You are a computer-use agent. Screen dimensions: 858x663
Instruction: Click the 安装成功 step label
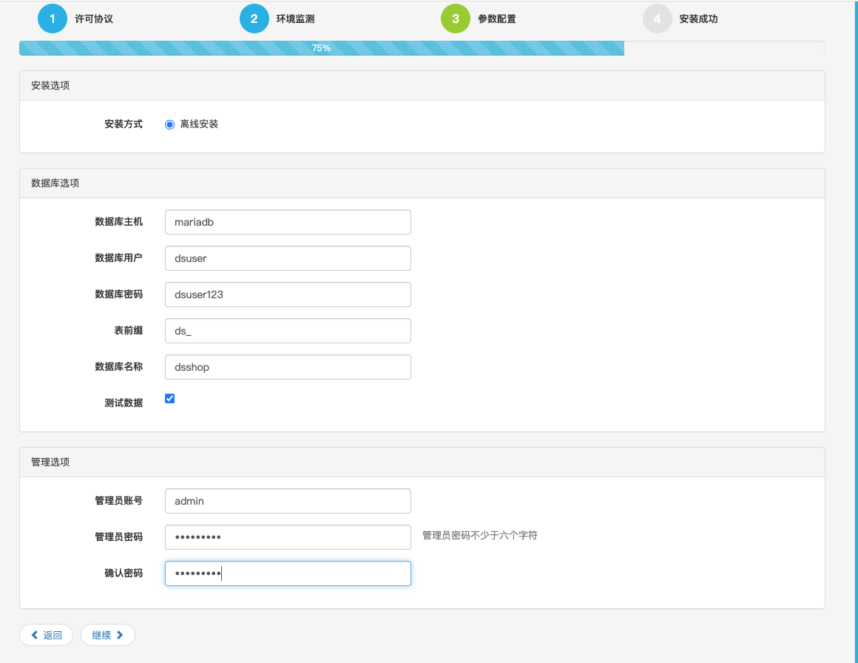point(698,19)
